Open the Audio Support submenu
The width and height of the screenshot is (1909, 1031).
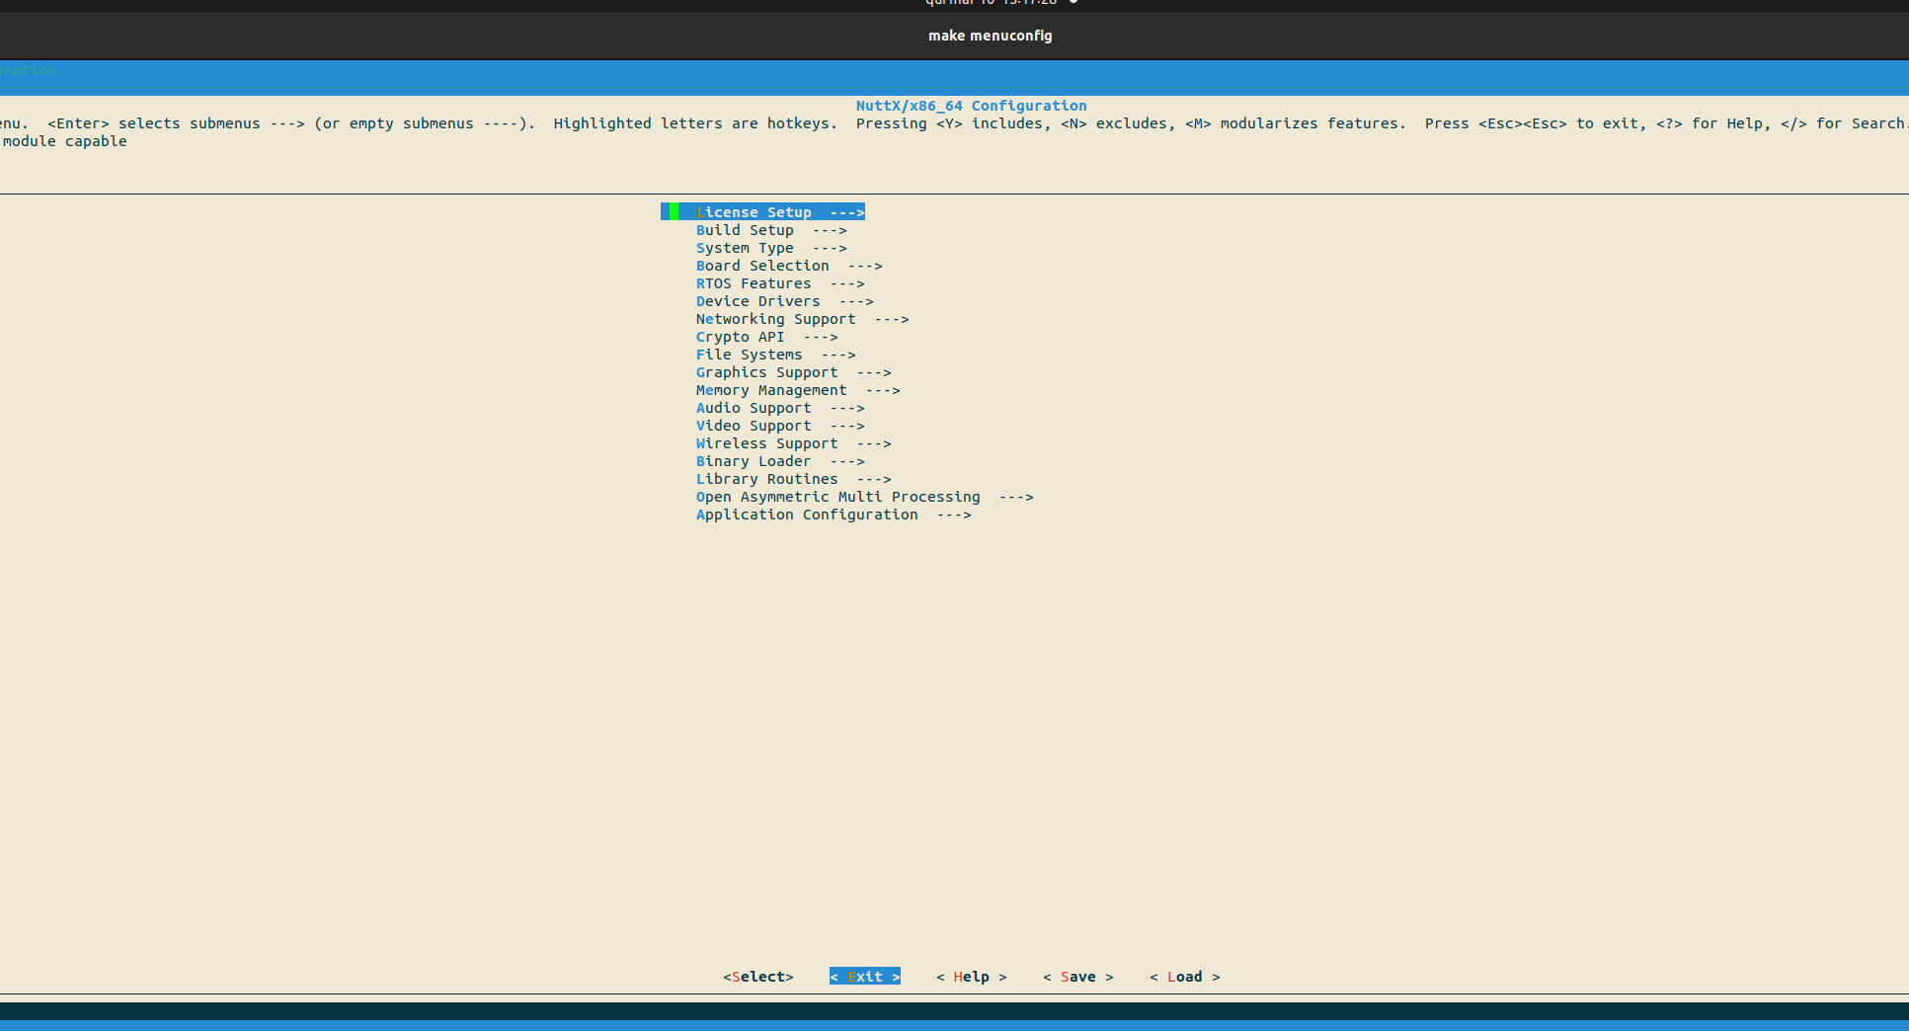tap(754, 408)
